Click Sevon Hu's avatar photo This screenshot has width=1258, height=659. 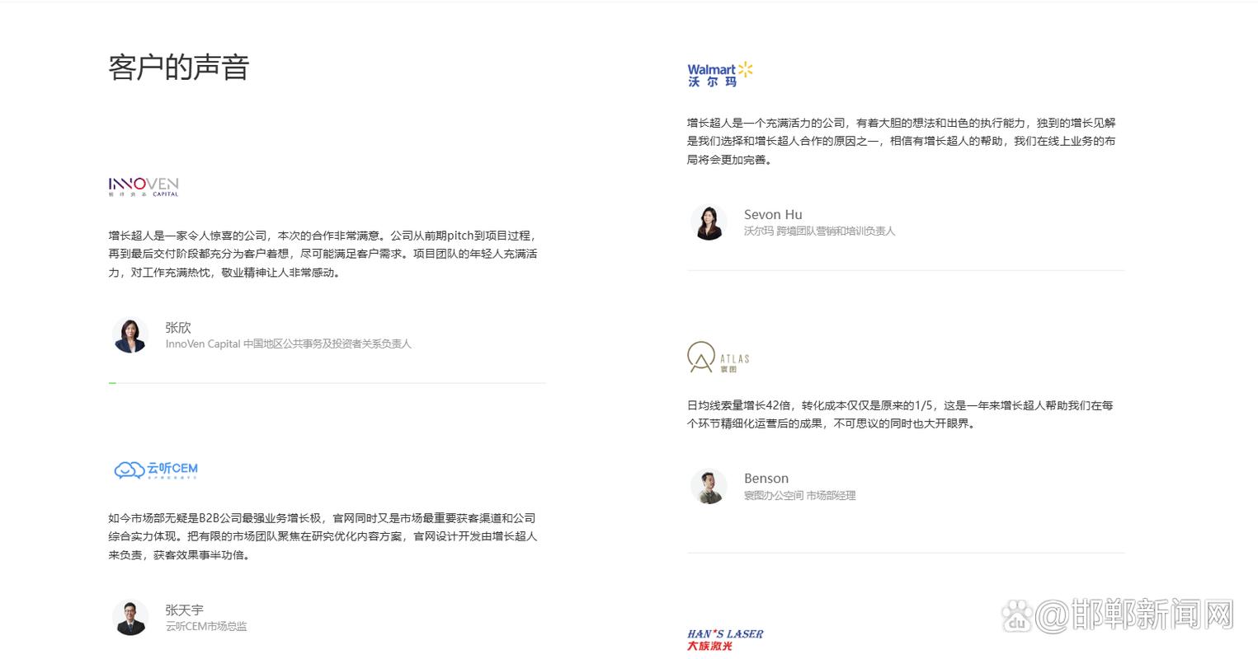click(708, 222)
